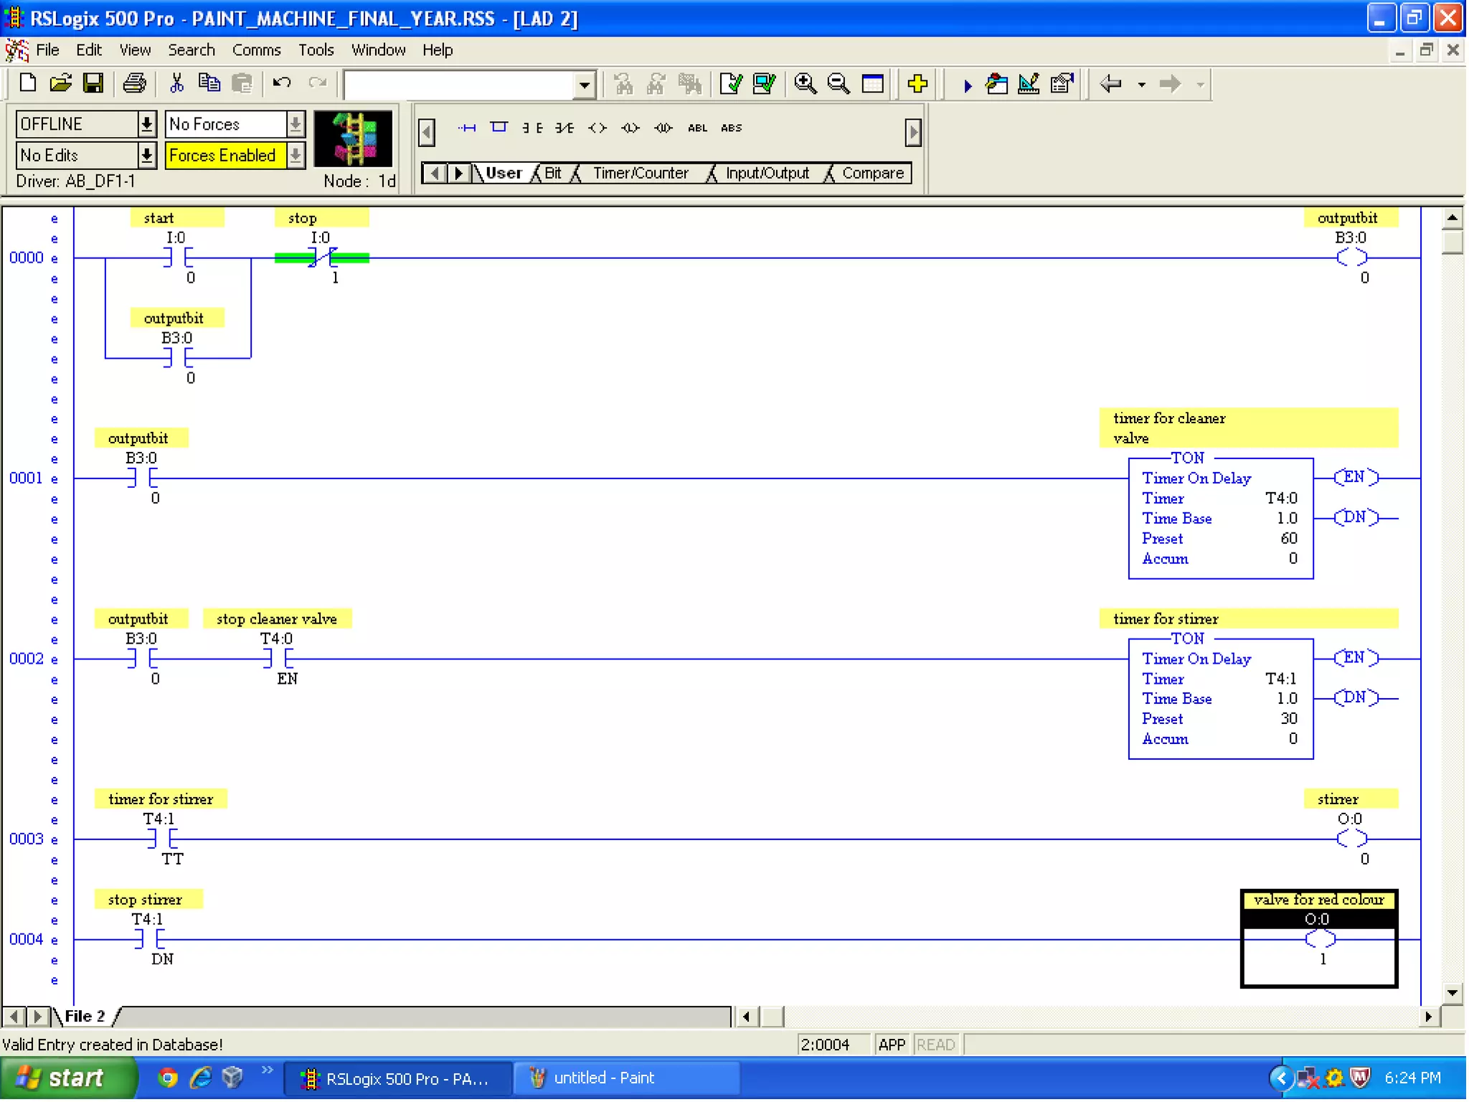Select the stop contact on rung 0000
The width and height of the screenshot is (1469, 1102).
(322, 258)
